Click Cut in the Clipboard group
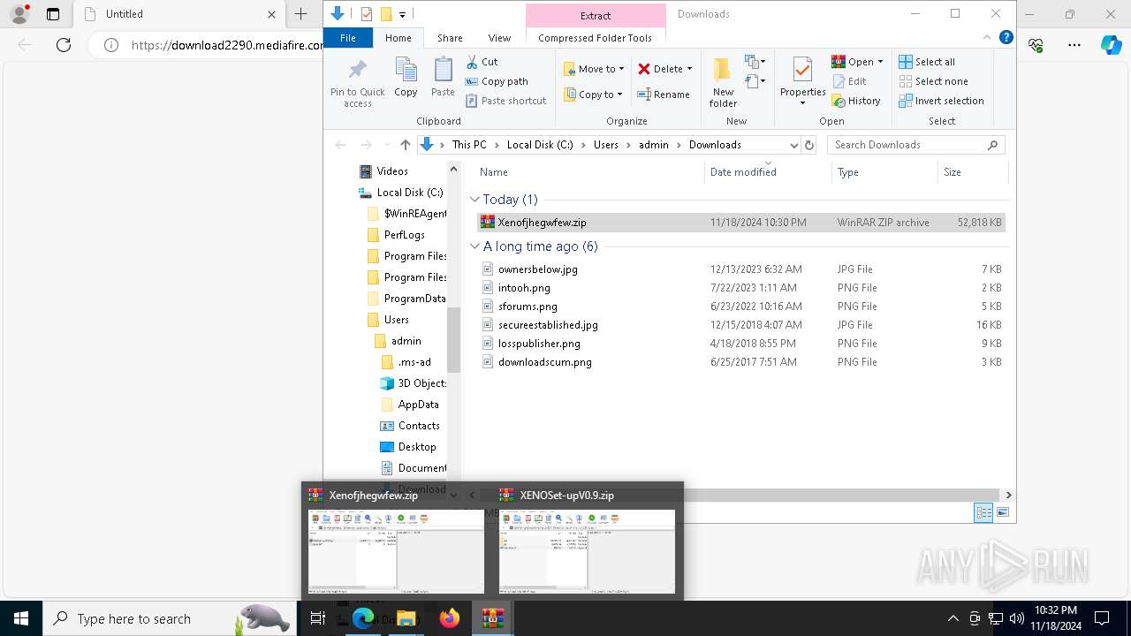The image size is (1131, 636). (x=482, y=62)
